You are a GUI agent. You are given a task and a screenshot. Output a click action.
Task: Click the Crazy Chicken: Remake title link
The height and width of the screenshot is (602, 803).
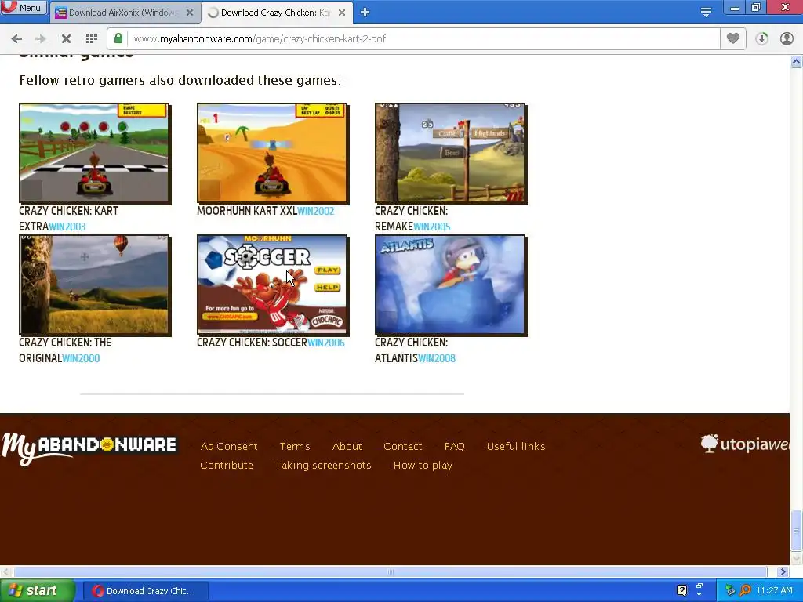pyautogui.click(x=411, y=219)
